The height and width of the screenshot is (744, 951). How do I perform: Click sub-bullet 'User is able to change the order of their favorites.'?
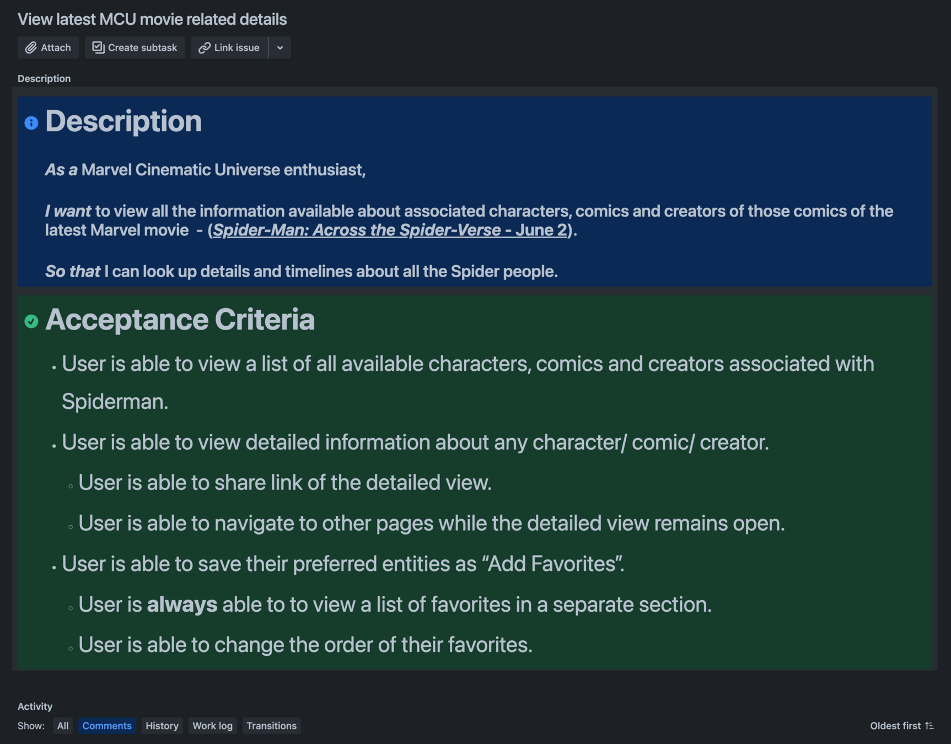click(x=305, y=645)
